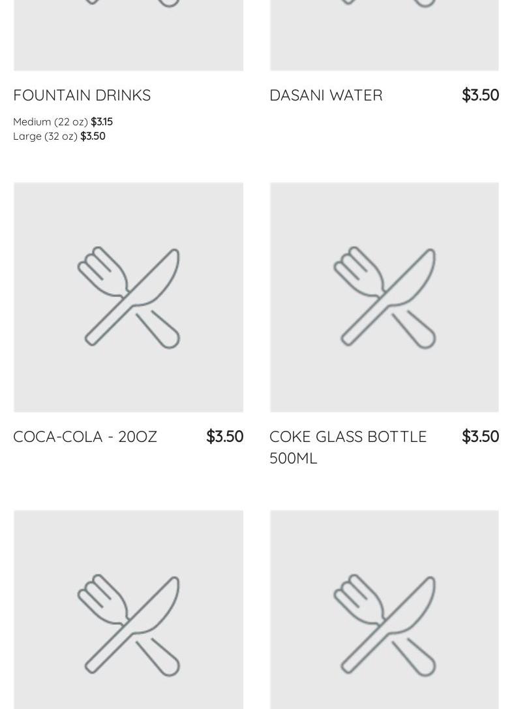
Task: Select the fork-and-knife icon in the last row's left card
Action: (128, 625)
